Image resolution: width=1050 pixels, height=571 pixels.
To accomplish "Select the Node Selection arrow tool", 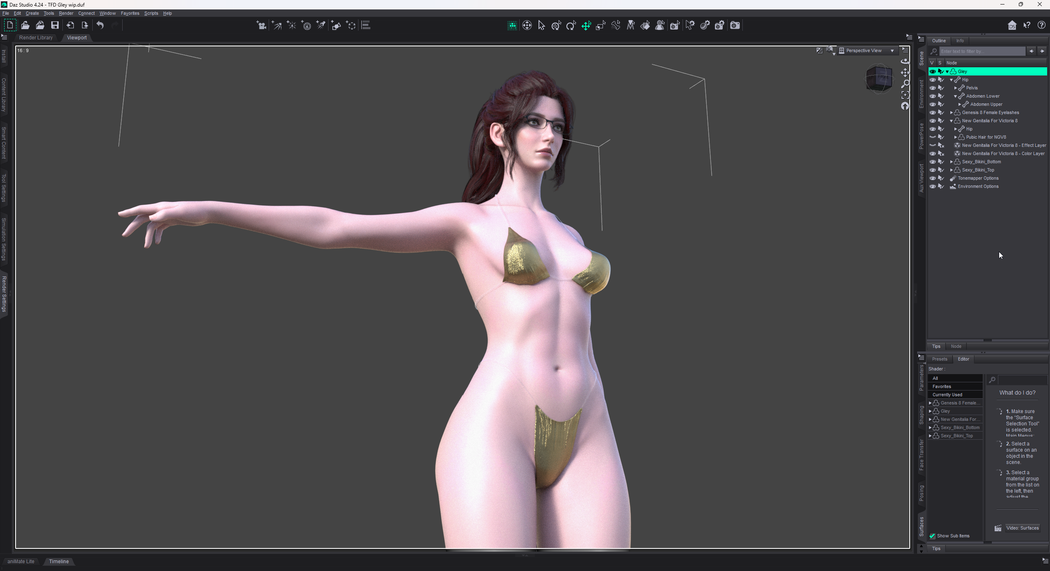I will [541, 25].
